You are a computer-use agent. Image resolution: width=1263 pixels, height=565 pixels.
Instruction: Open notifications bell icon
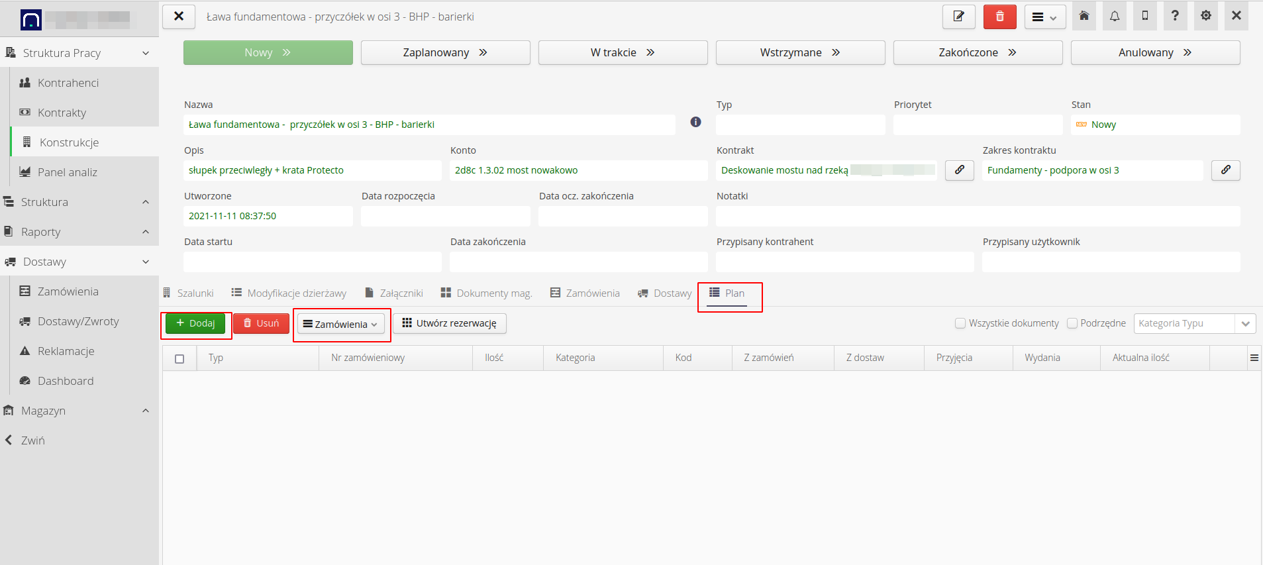point(1115,16)
